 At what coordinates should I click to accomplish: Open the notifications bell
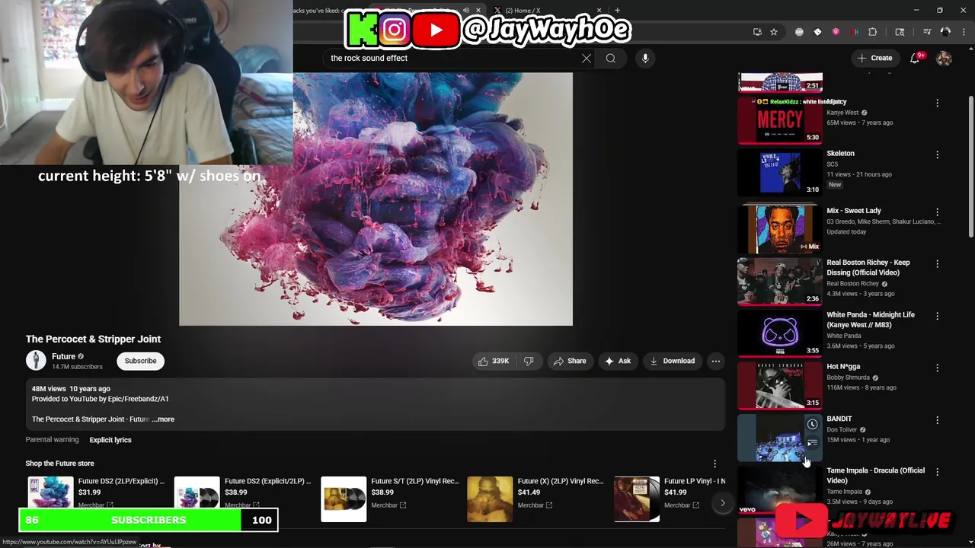point(916,58)
